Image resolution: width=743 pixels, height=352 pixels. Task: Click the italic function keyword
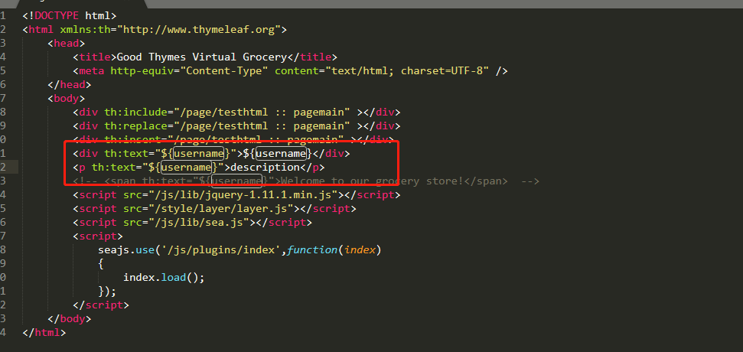[x=312, y=249]
